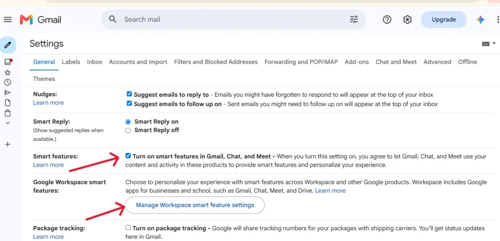Open the Support help icon
The image size is (500, 241).
387,20
